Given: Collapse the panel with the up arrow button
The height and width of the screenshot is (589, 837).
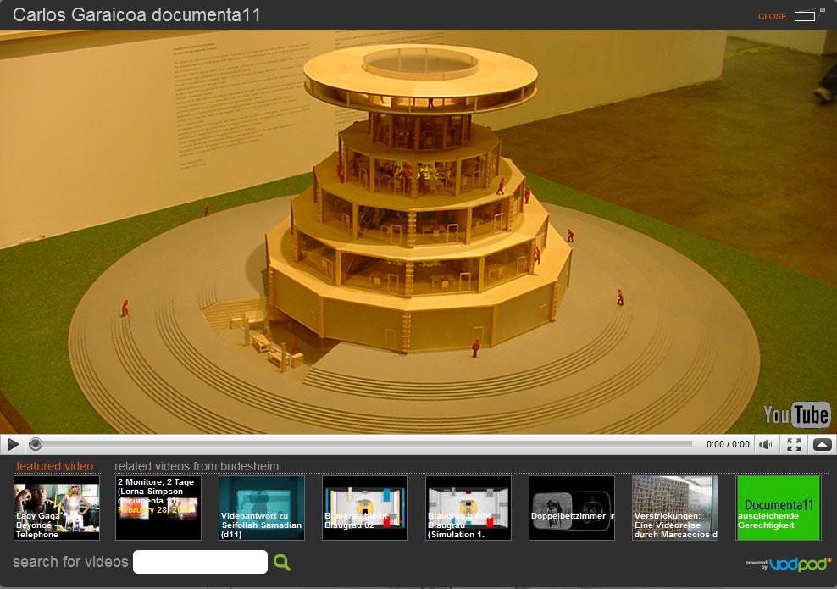Looking at the screenshot, I should pyautogui.click(x=822, y=444).
